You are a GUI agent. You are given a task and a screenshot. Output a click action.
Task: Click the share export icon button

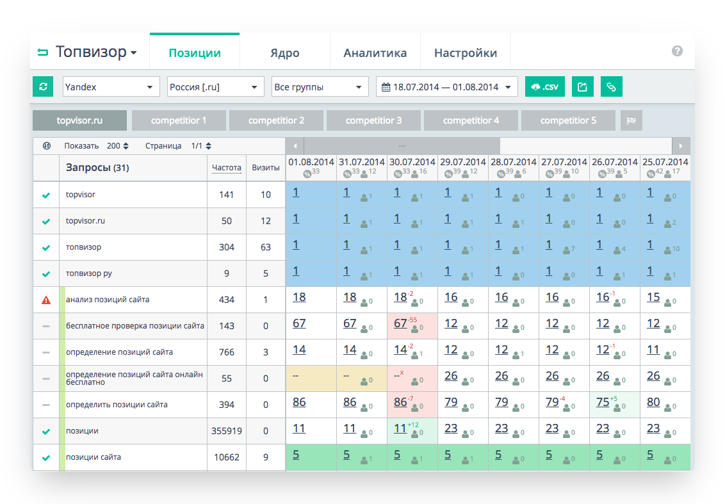coord(582,86)
